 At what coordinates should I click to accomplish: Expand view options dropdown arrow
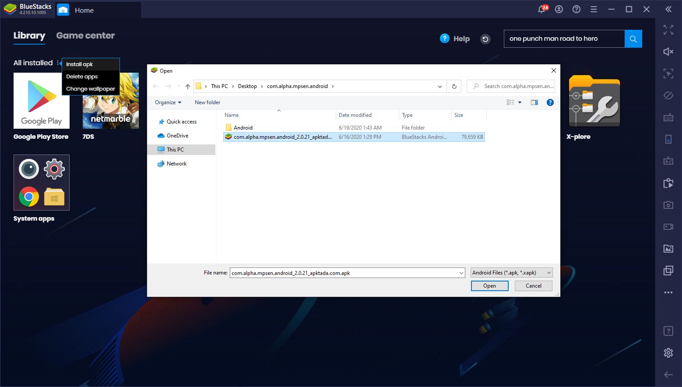click(x=520, y=102)
